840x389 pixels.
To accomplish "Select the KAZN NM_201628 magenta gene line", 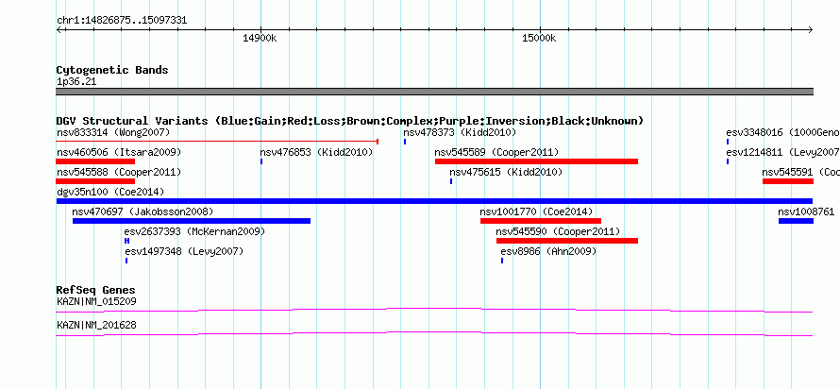I will (434, 333).
